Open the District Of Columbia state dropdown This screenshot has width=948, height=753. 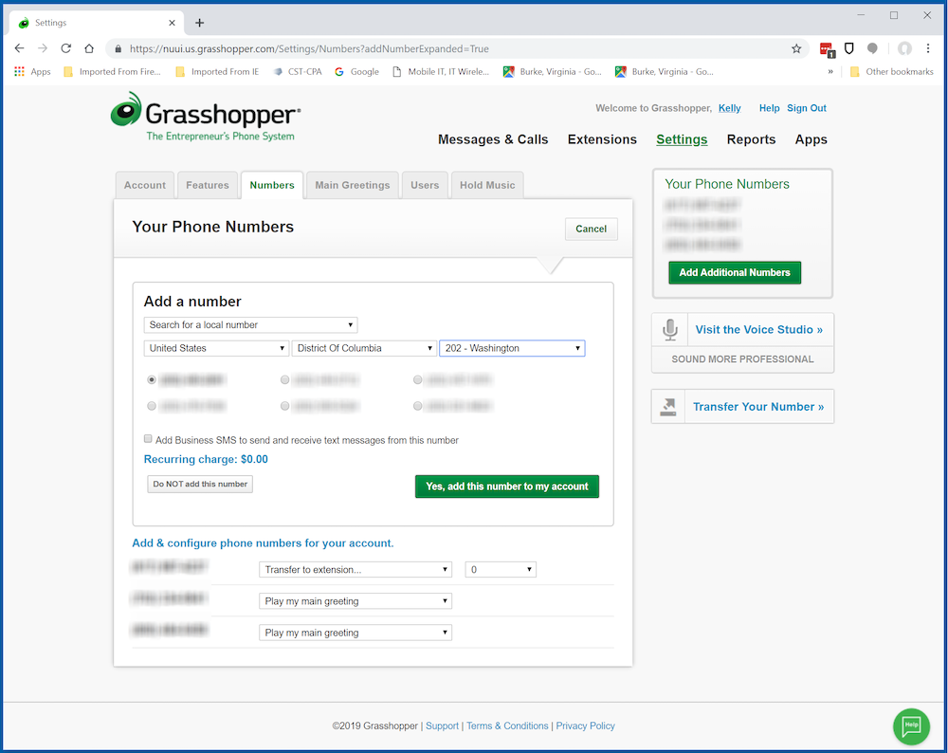click(364, 348)
